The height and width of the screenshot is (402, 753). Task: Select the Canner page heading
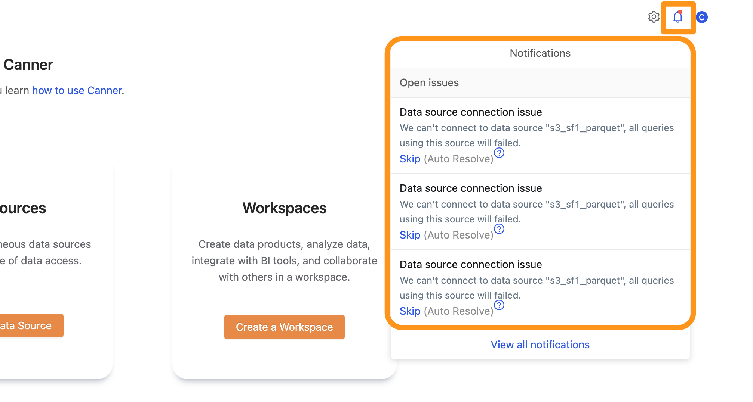[x=28, y=65]
